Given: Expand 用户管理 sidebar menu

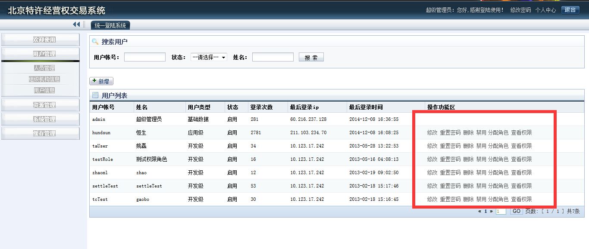Looking at the screenshot, I should (41, 54).
